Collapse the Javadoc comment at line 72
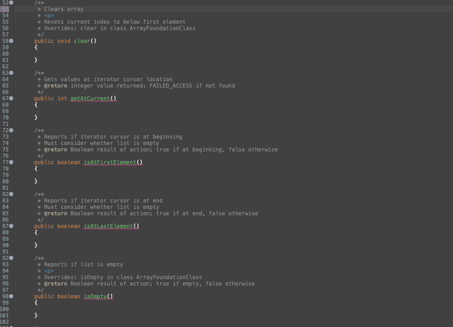 [x=11, y=130]
